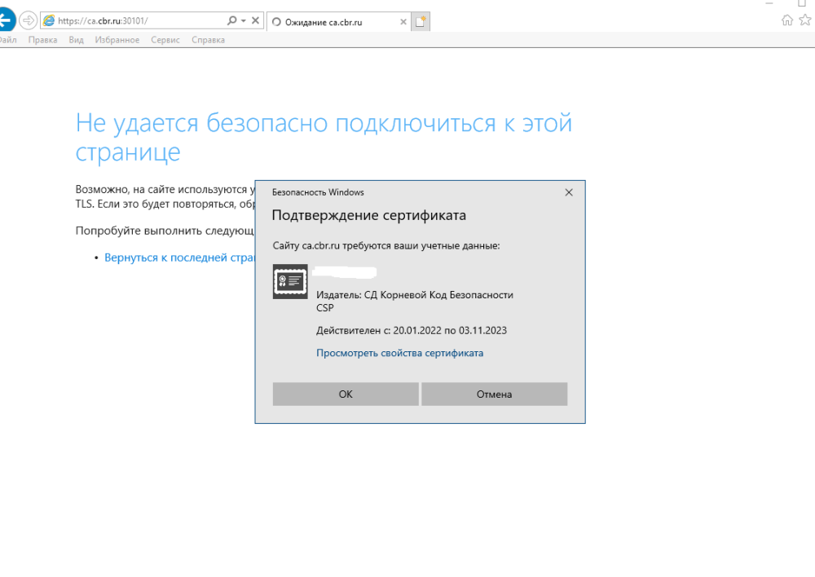Click the browser Forward arrow button
This screenshot has width=815, height=577.
(x=28, y=21)
